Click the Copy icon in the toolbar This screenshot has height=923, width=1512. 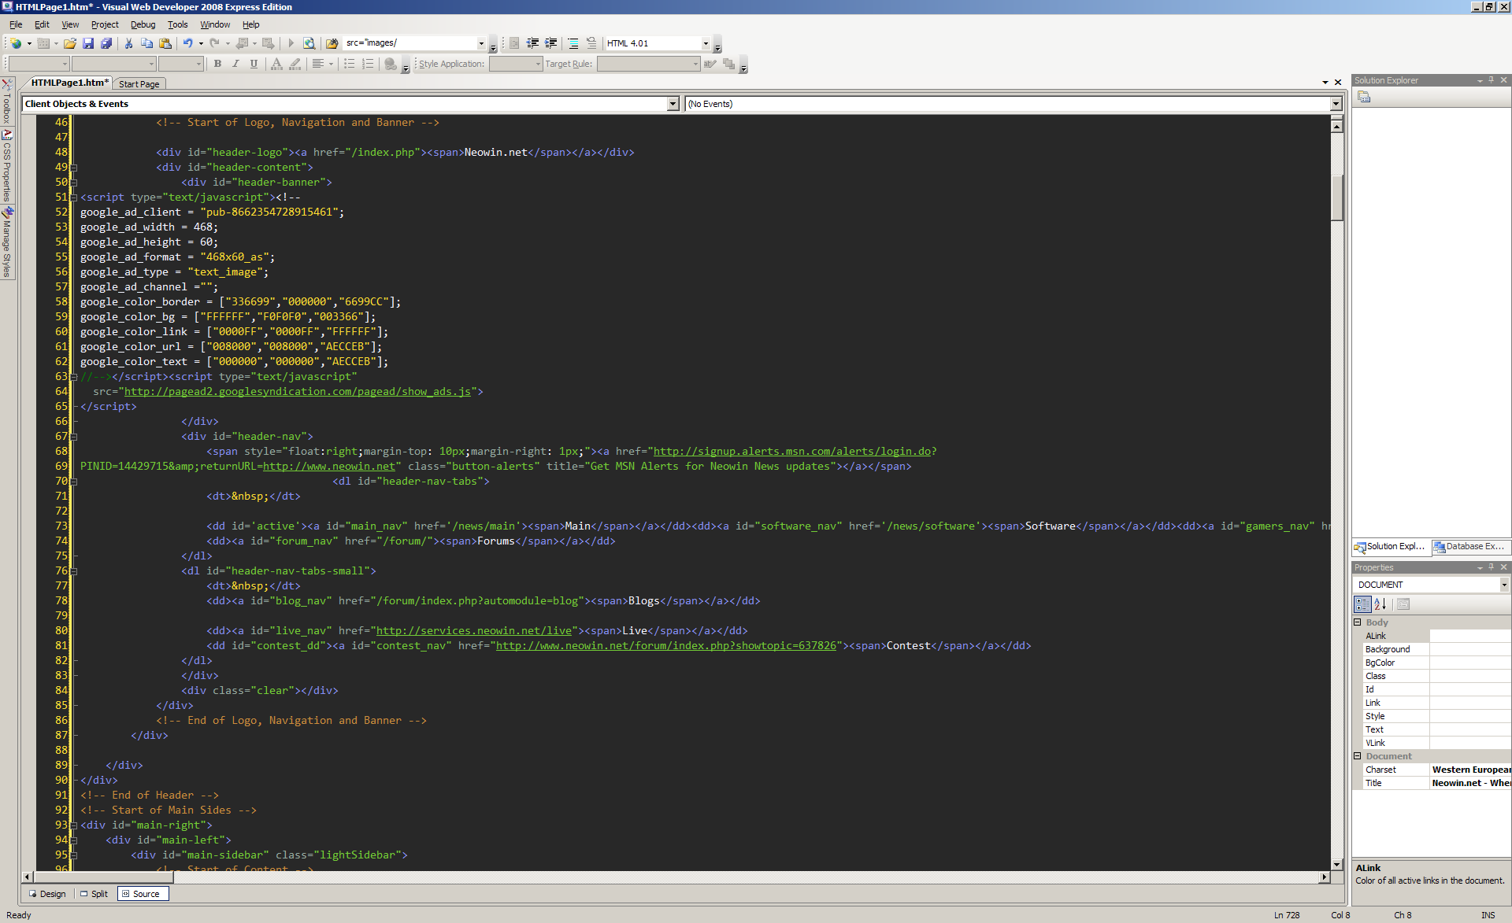[146, 43]
